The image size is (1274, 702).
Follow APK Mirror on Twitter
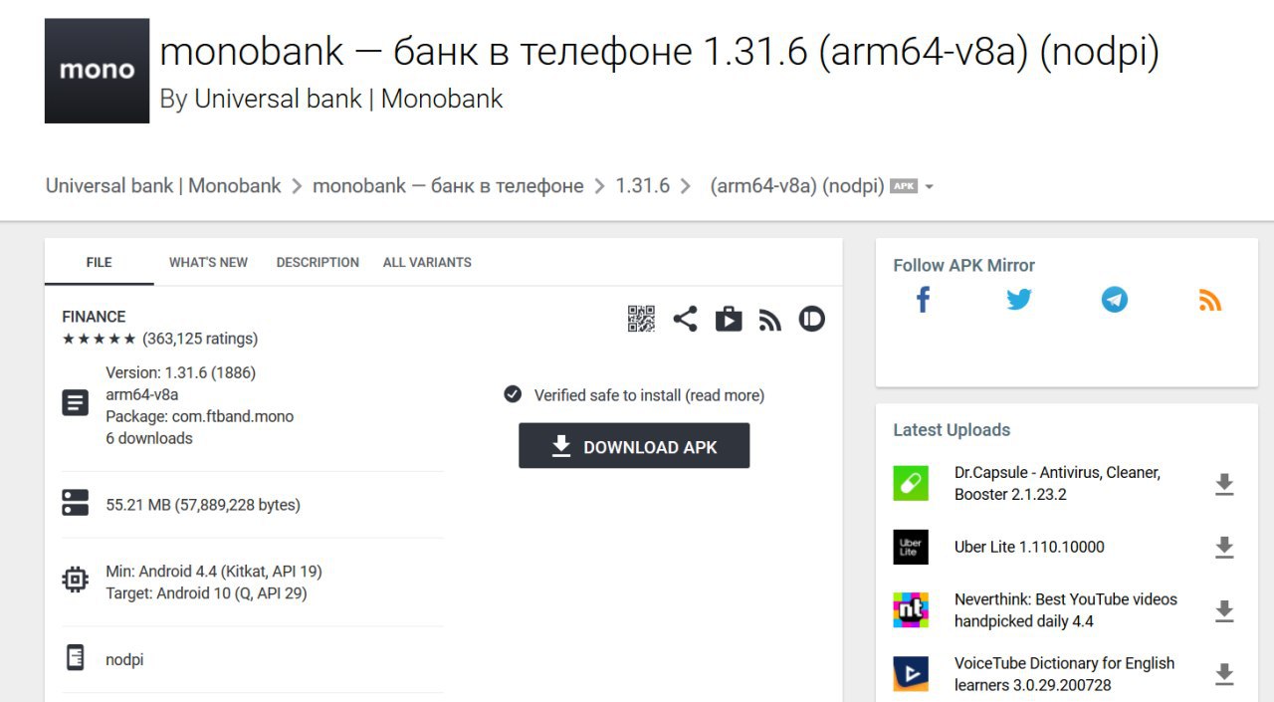click(x=1019, y=300)
